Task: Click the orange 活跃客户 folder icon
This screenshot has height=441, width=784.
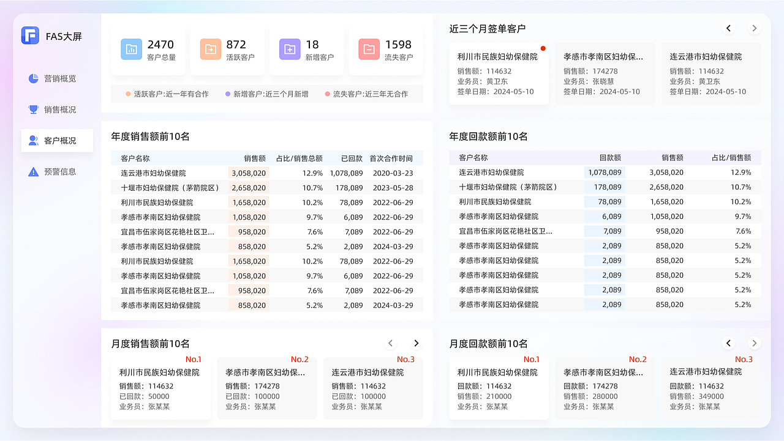Action: click(x=211, y=48)
